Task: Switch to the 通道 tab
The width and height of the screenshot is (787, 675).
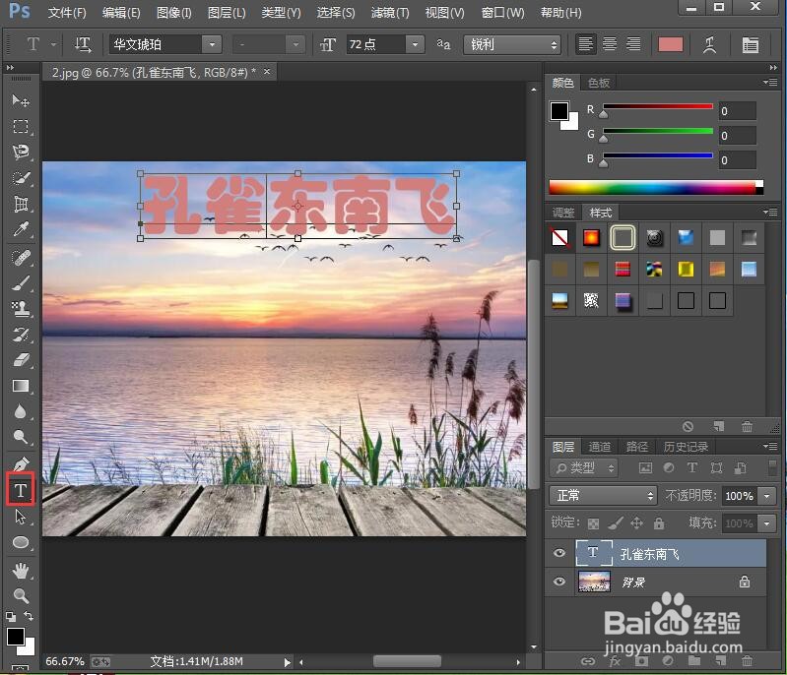Action: (x=600, y=447)
